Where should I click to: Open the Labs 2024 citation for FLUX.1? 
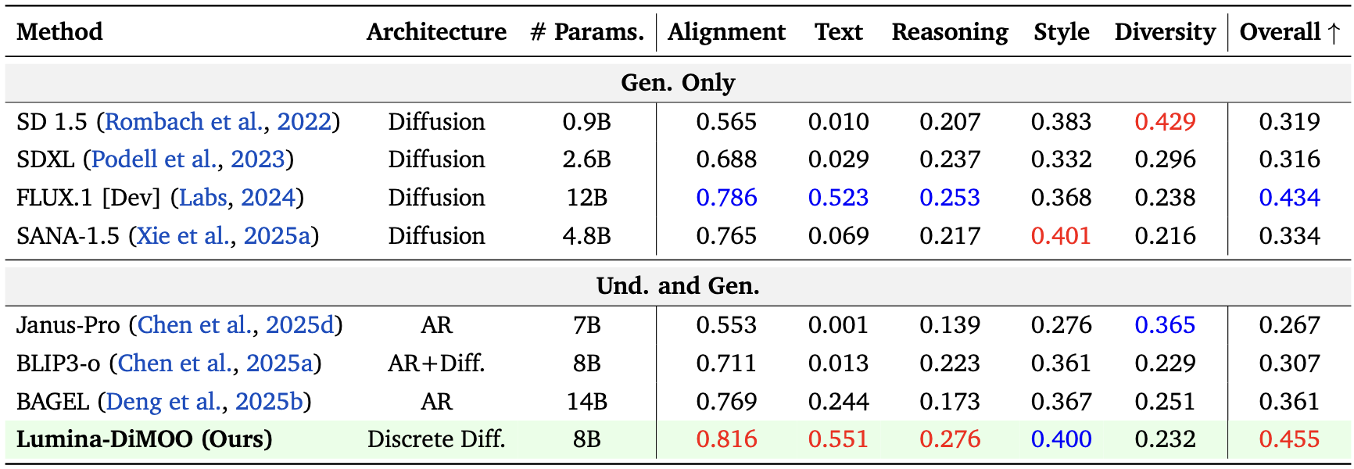click(202, 198)
